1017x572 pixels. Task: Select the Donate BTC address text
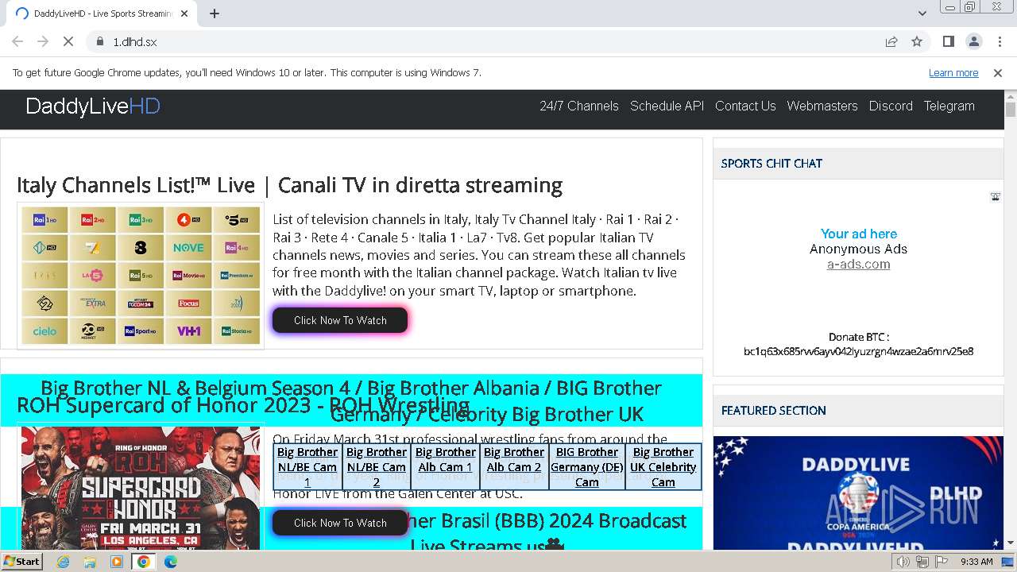click(858, 351)
